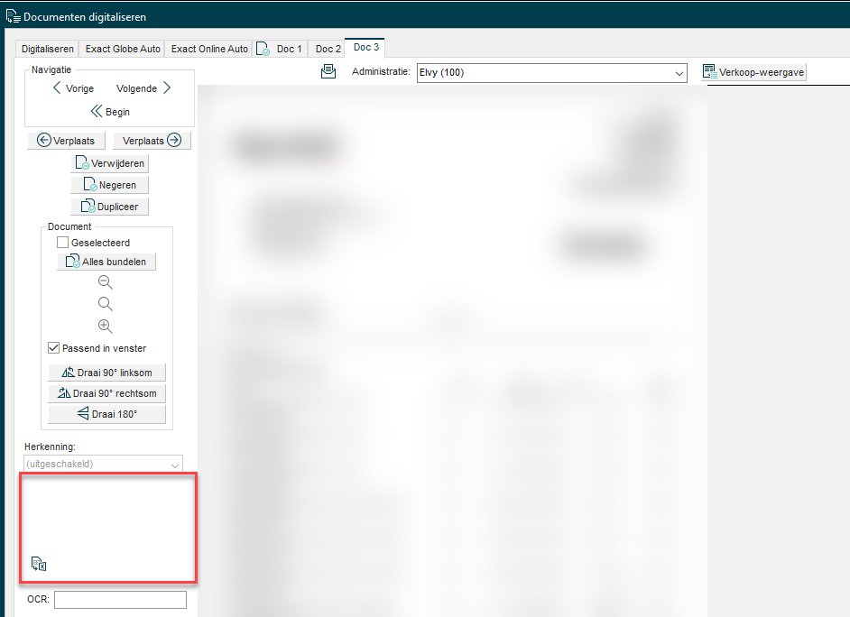Click inside the OCR text field
The width and height of the screenshot is (850, 617).
coord(120,600)
